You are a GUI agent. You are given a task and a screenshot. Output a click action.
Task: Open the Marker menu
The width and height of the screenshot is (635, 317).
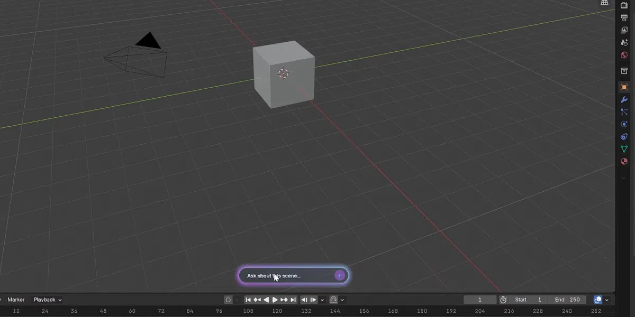tap(16, 300)
